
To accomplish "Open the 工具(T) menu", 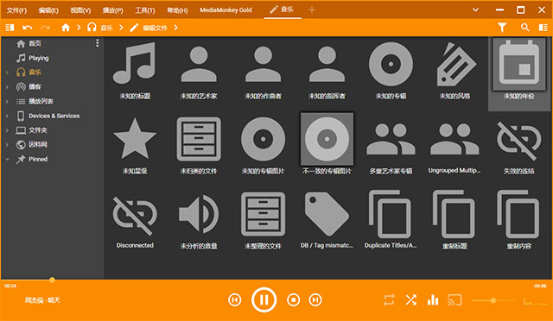I will pyautogui.click(x=145, y=10).
